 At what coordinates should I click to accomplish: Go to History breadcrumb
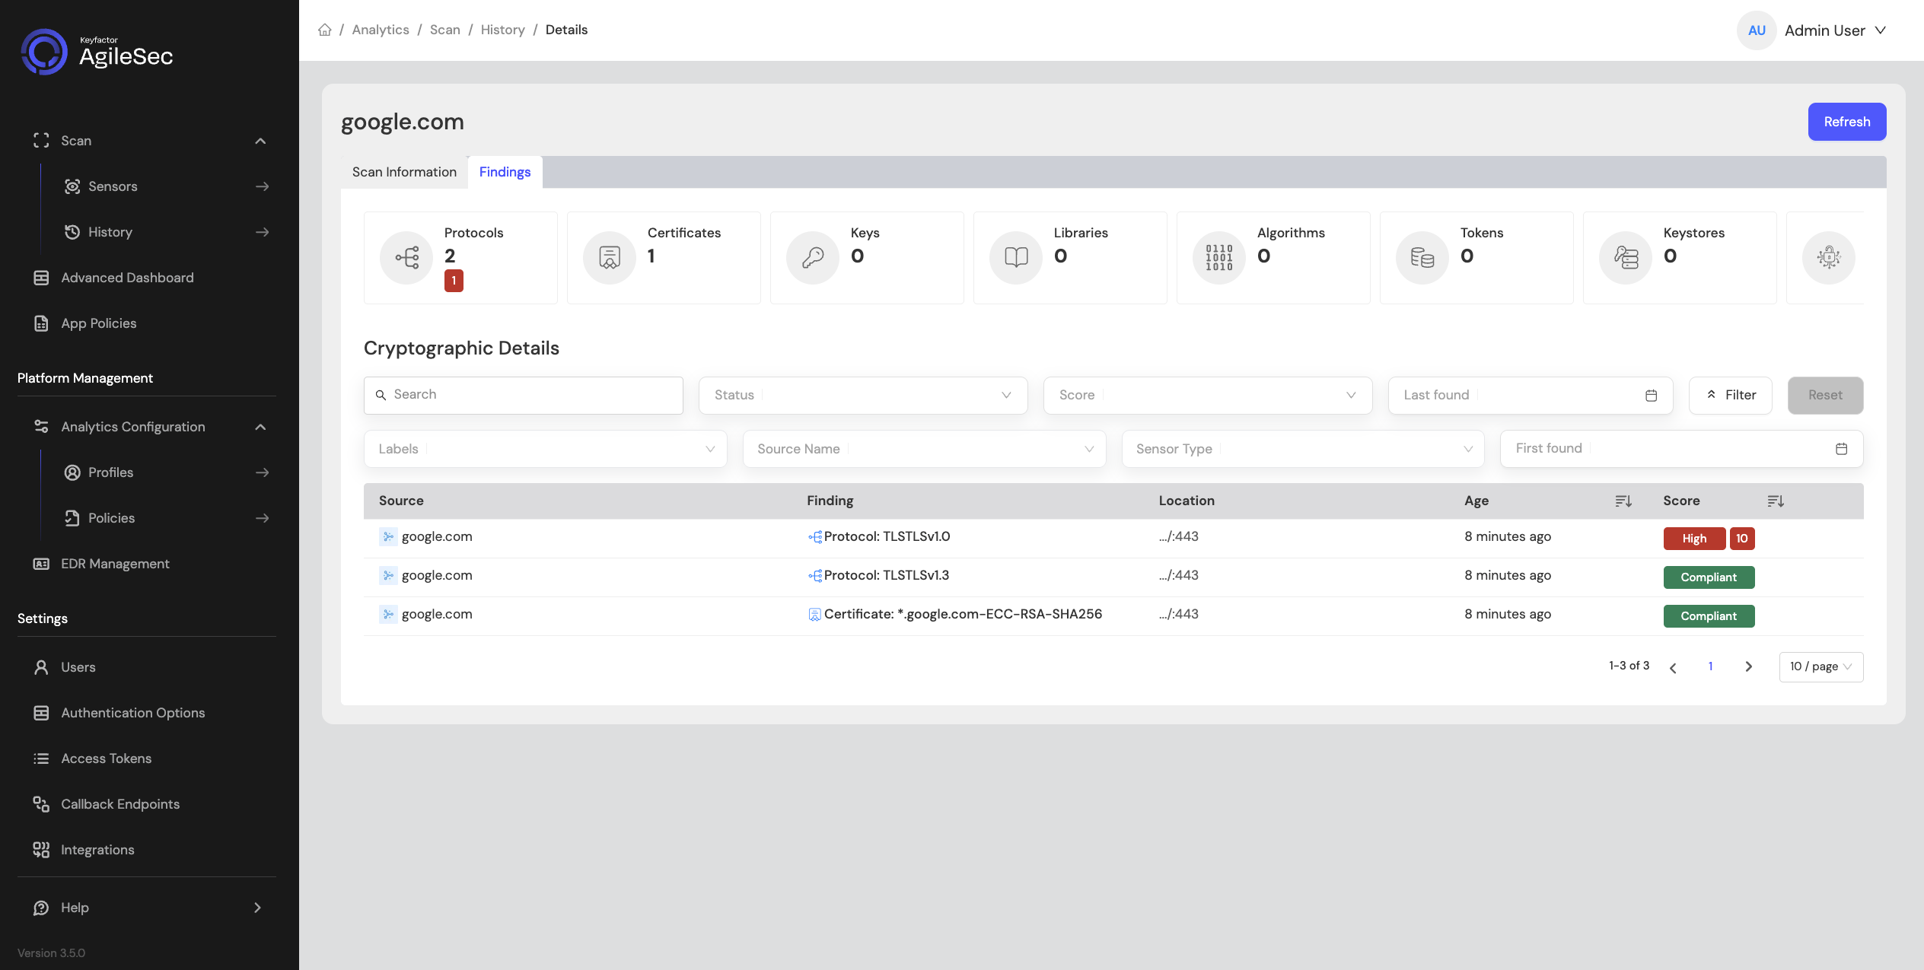click(502, 30)
